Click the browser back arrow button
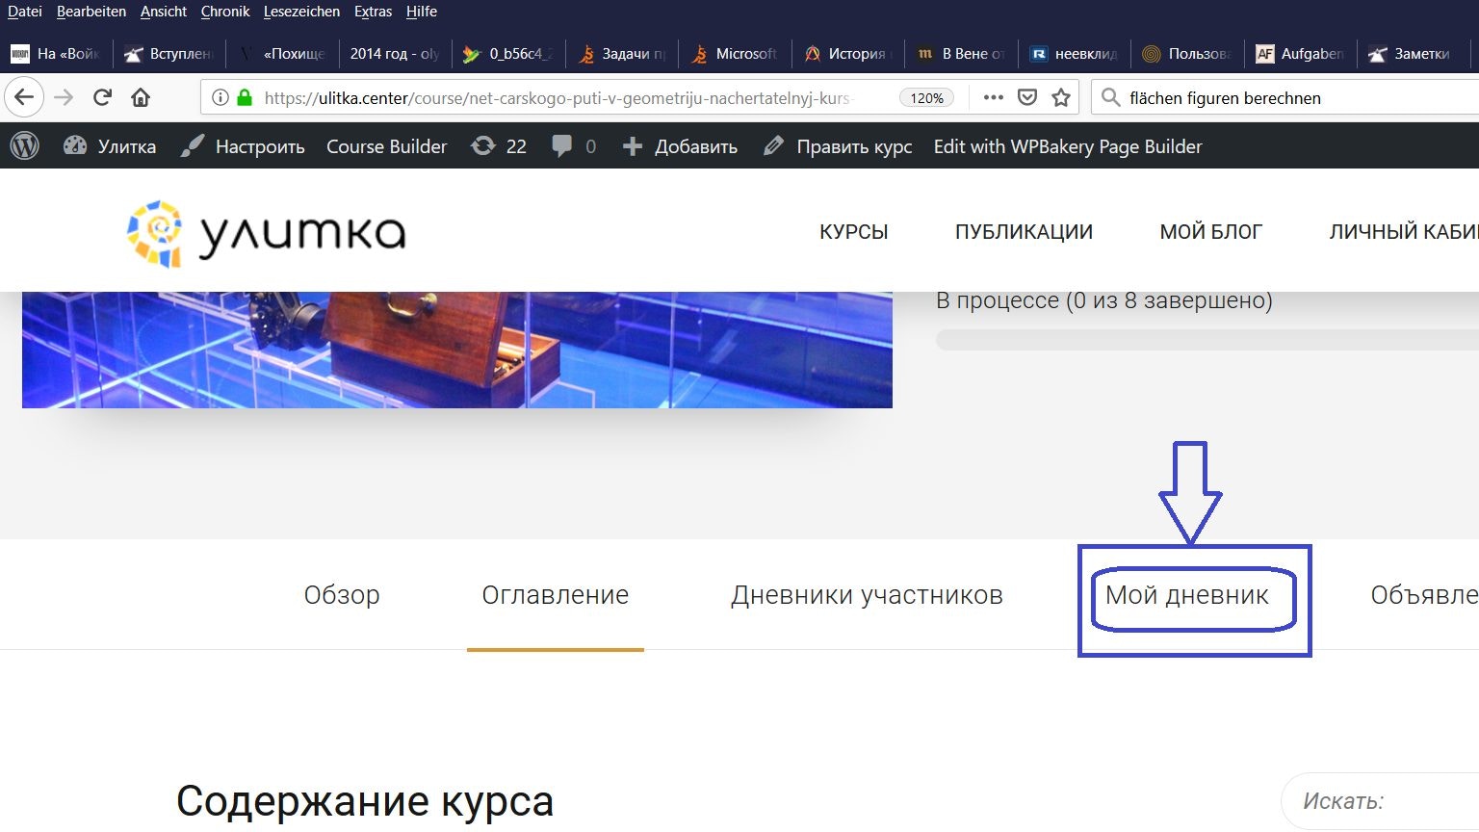 click(x=24, y=97)
